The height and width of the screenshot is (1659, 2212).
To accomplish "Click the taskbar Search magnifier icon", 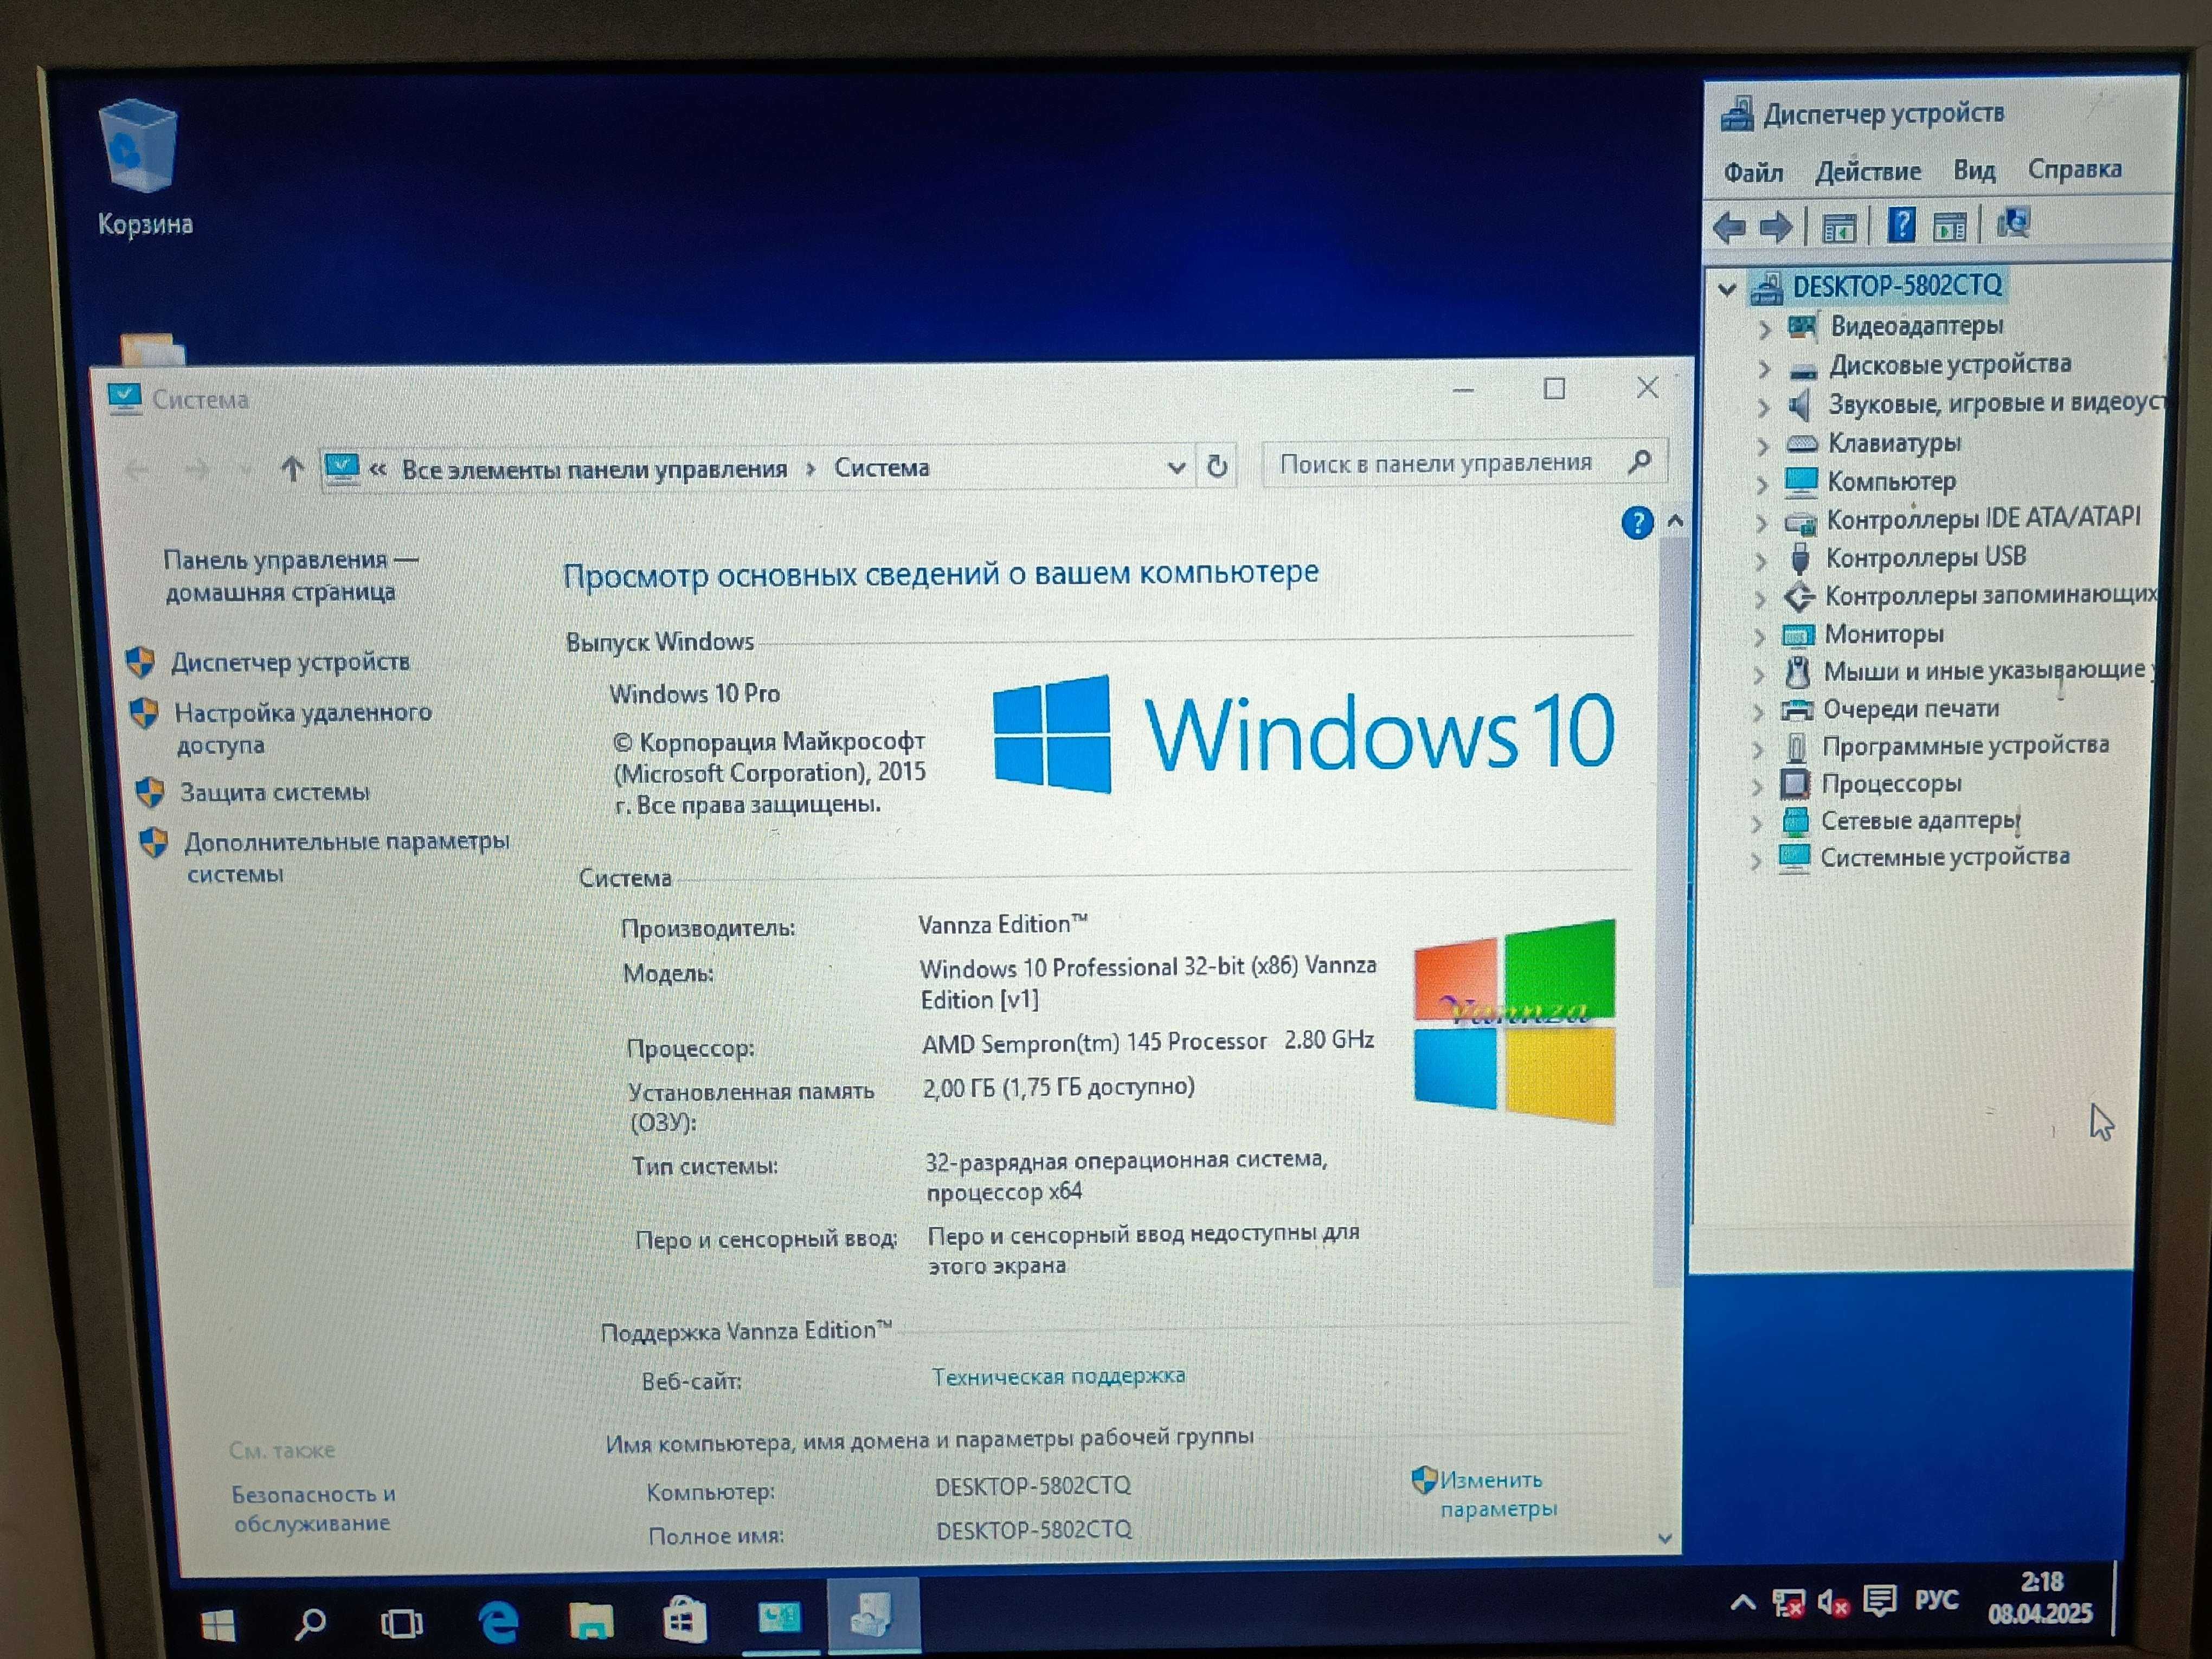I will [x=310, y=1623].
